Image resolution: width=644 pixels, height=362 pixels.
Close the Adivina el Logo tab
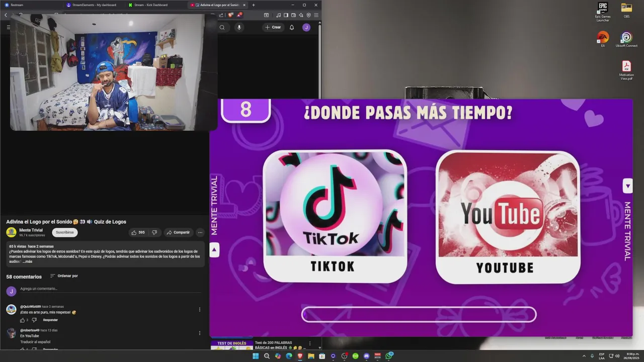coord(245,5)
